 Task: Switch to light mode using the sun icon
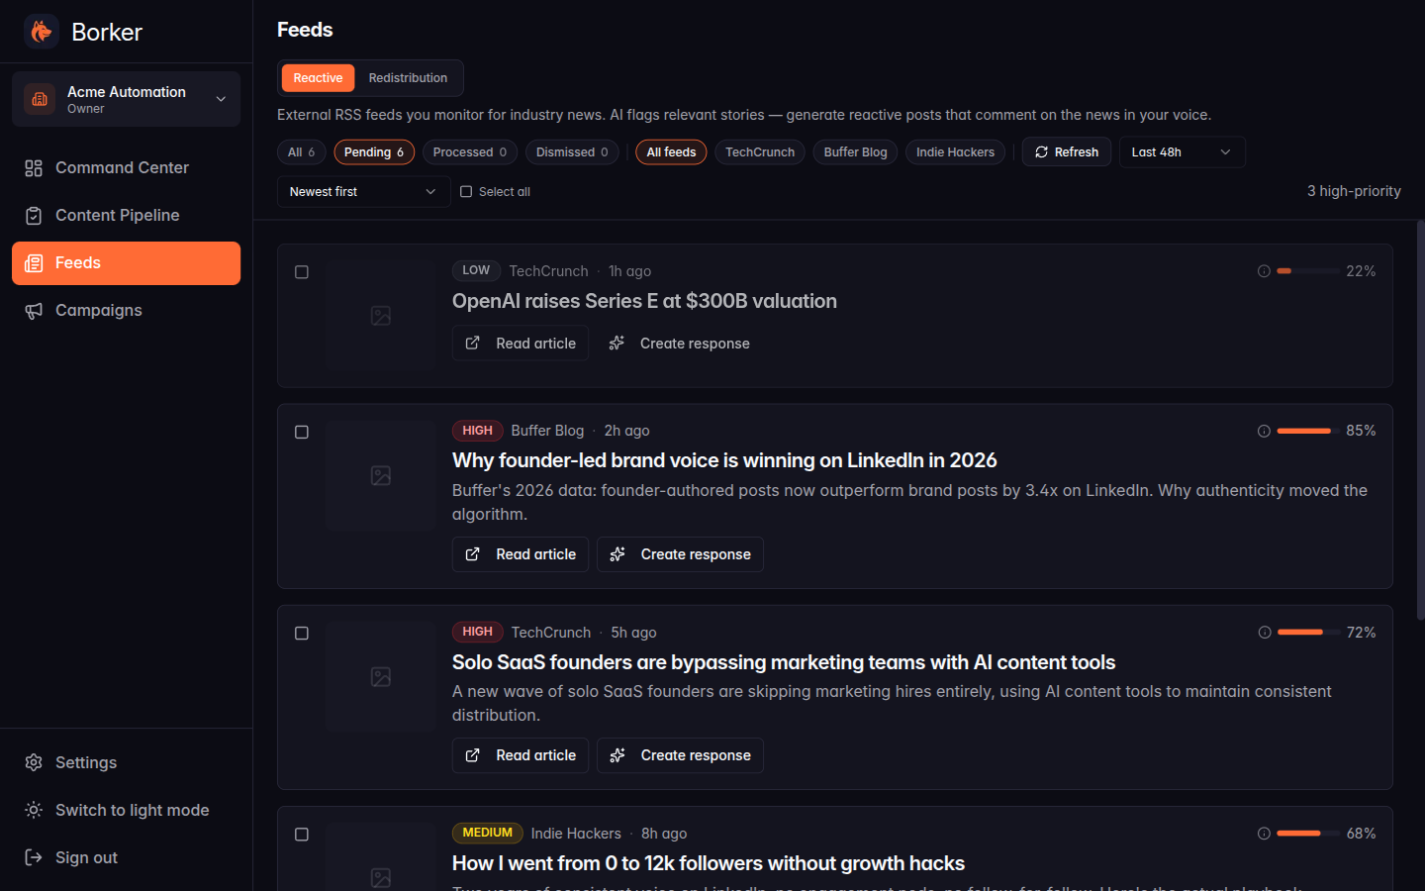[34, 810]
